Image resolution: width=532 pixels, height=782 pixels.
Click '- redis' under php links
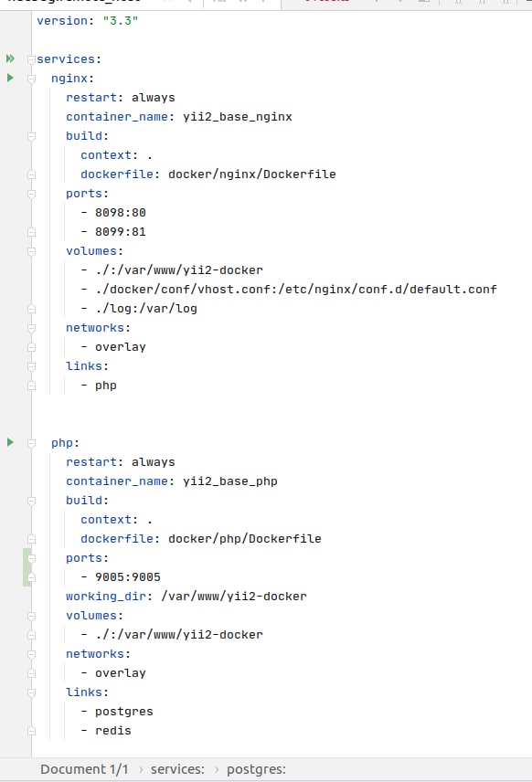[106, 731]
